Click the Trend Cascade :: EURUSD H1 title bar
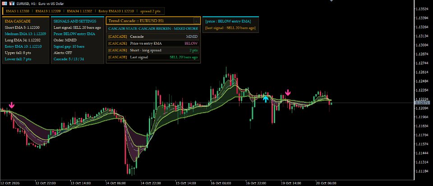This screenshot has width=433, height=186. pos(153,21)
